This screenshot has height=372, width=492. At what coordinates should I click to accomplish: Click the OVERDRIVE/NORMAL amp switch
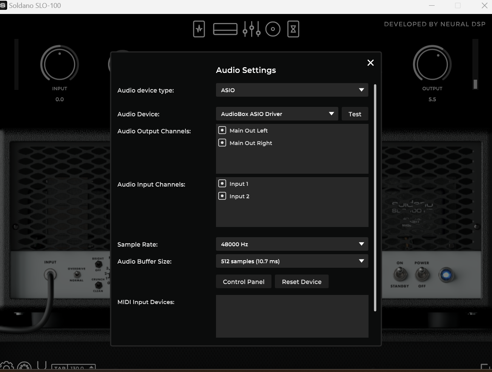click(x=77, y=275)
